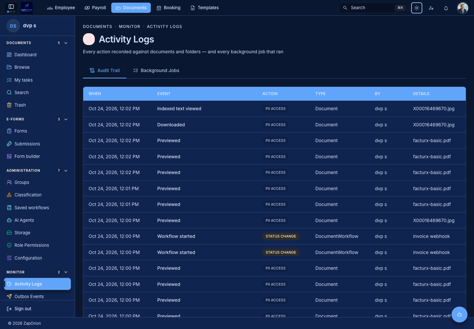The height and width of the screenshot is (329, 474).
Task: Toggle the sidebar panel icon
Action: (11, 7)
